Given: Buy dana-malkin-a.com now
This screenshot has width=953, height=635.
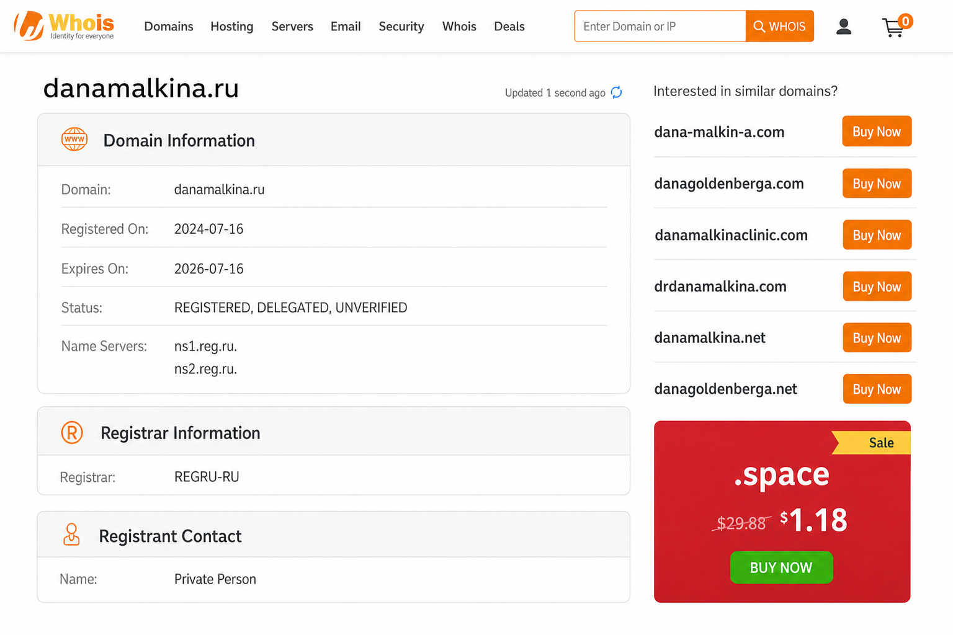Looking at the screenshot, I should (x=877, y=131).
